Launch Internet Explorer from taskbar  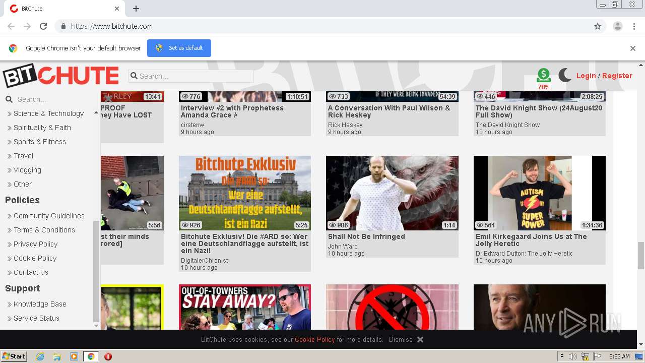tap(40, 356)
